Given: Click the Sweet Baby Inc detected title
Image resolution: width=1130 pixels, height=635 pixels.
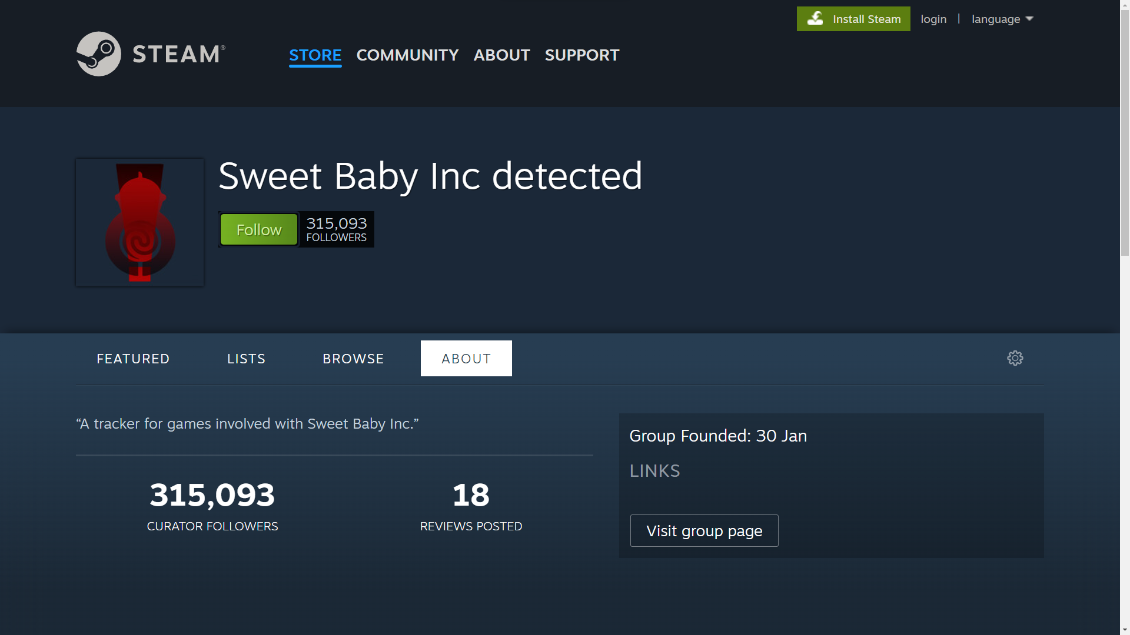Looking at the screenshot, I should (x=430, y=176).
